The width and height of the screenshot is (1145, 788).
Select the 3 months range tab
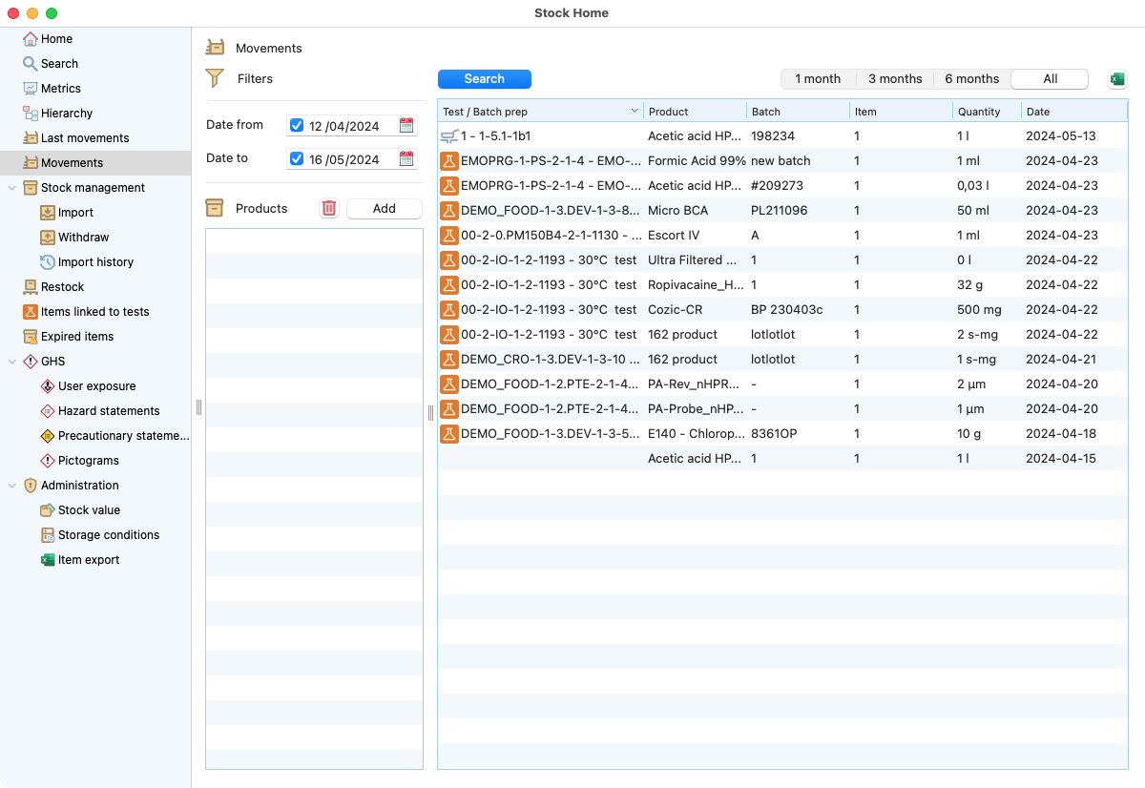(x=895, y=79)
